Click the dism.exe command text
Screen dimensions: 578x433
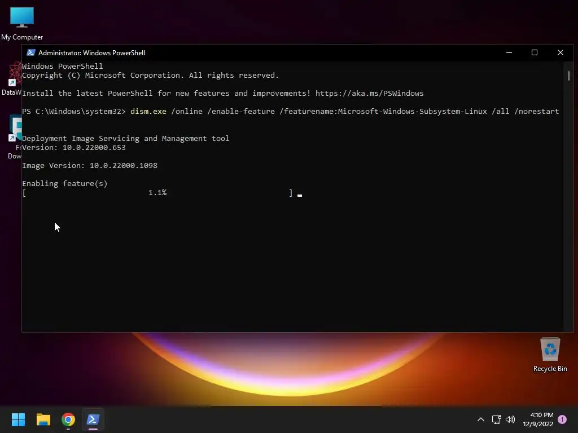[x=148, y=111]
